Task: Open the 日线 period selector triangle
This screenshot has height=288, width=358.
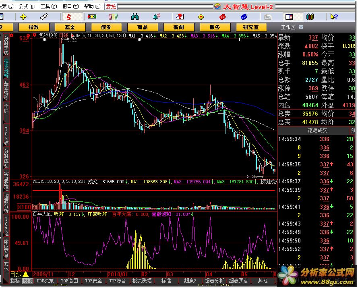Action: click(x=25, y=274)
